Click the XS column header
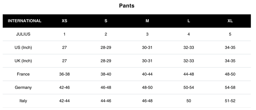256x110 pixels. (x=64, y=21)
